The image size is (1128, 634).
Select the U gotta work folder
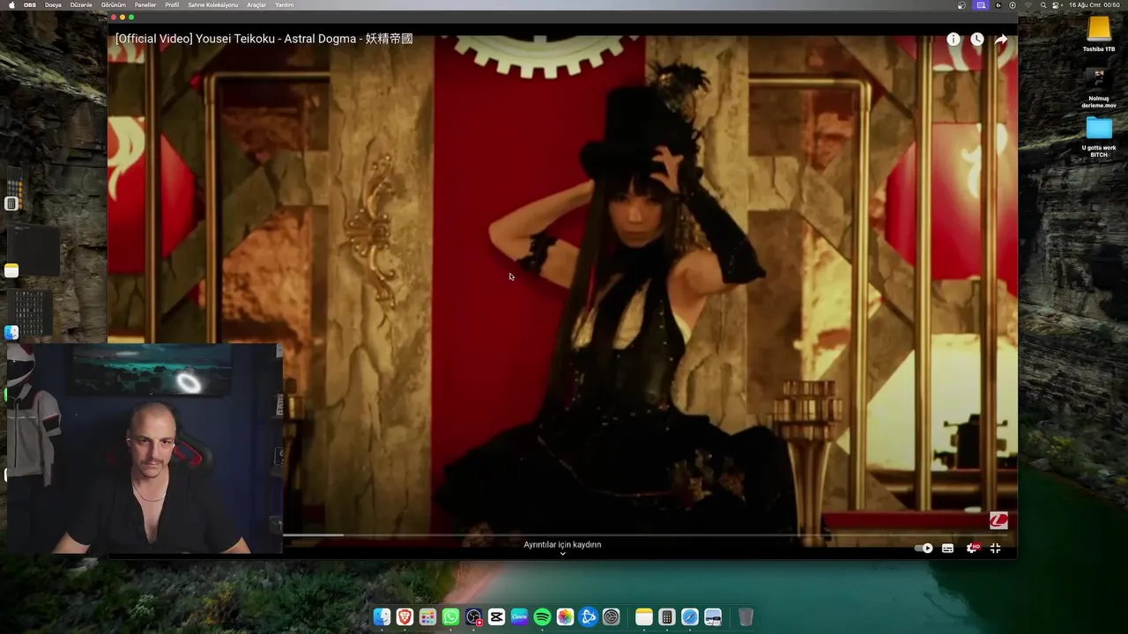pos(1099,136)
